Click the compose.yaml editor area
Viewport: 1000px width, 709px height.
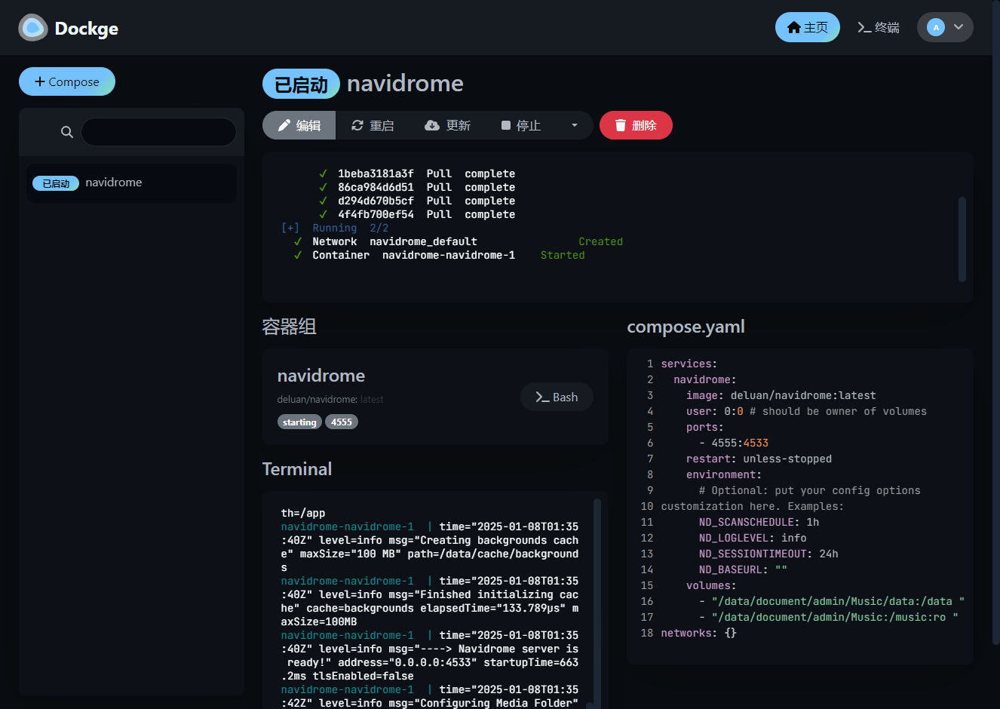800,506
